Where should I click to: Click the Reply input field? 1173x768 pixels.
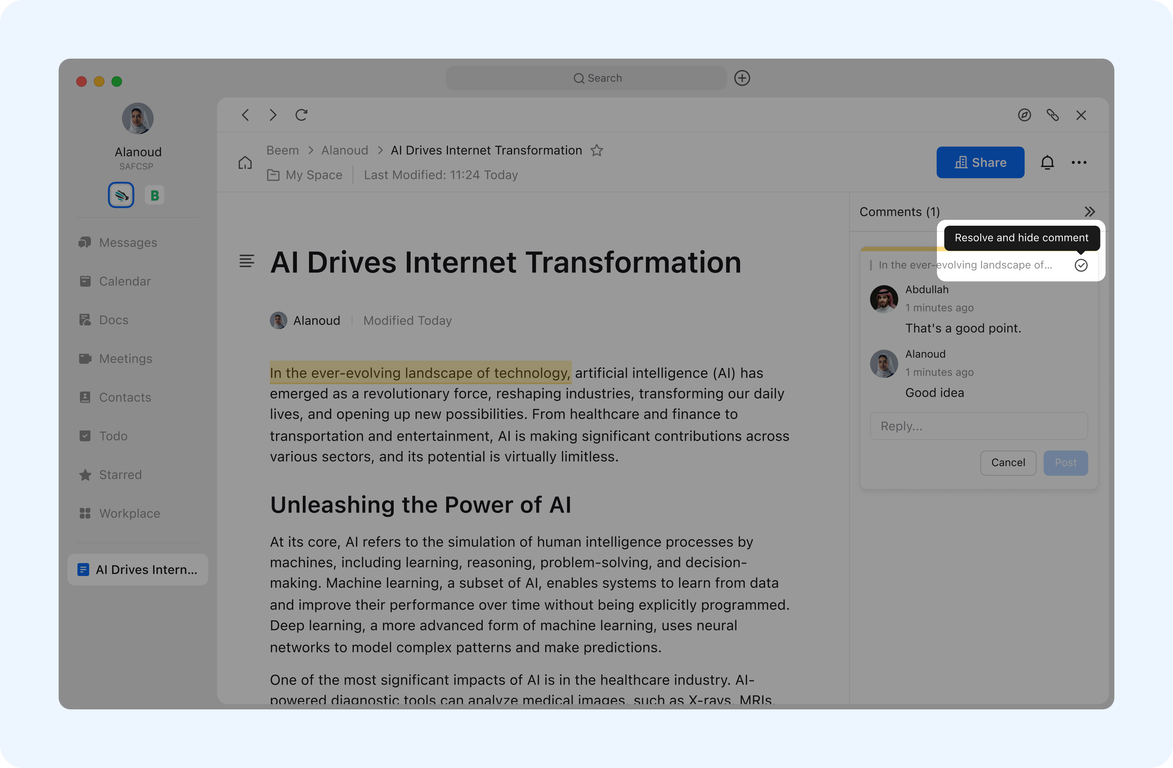tap(978, 426)
